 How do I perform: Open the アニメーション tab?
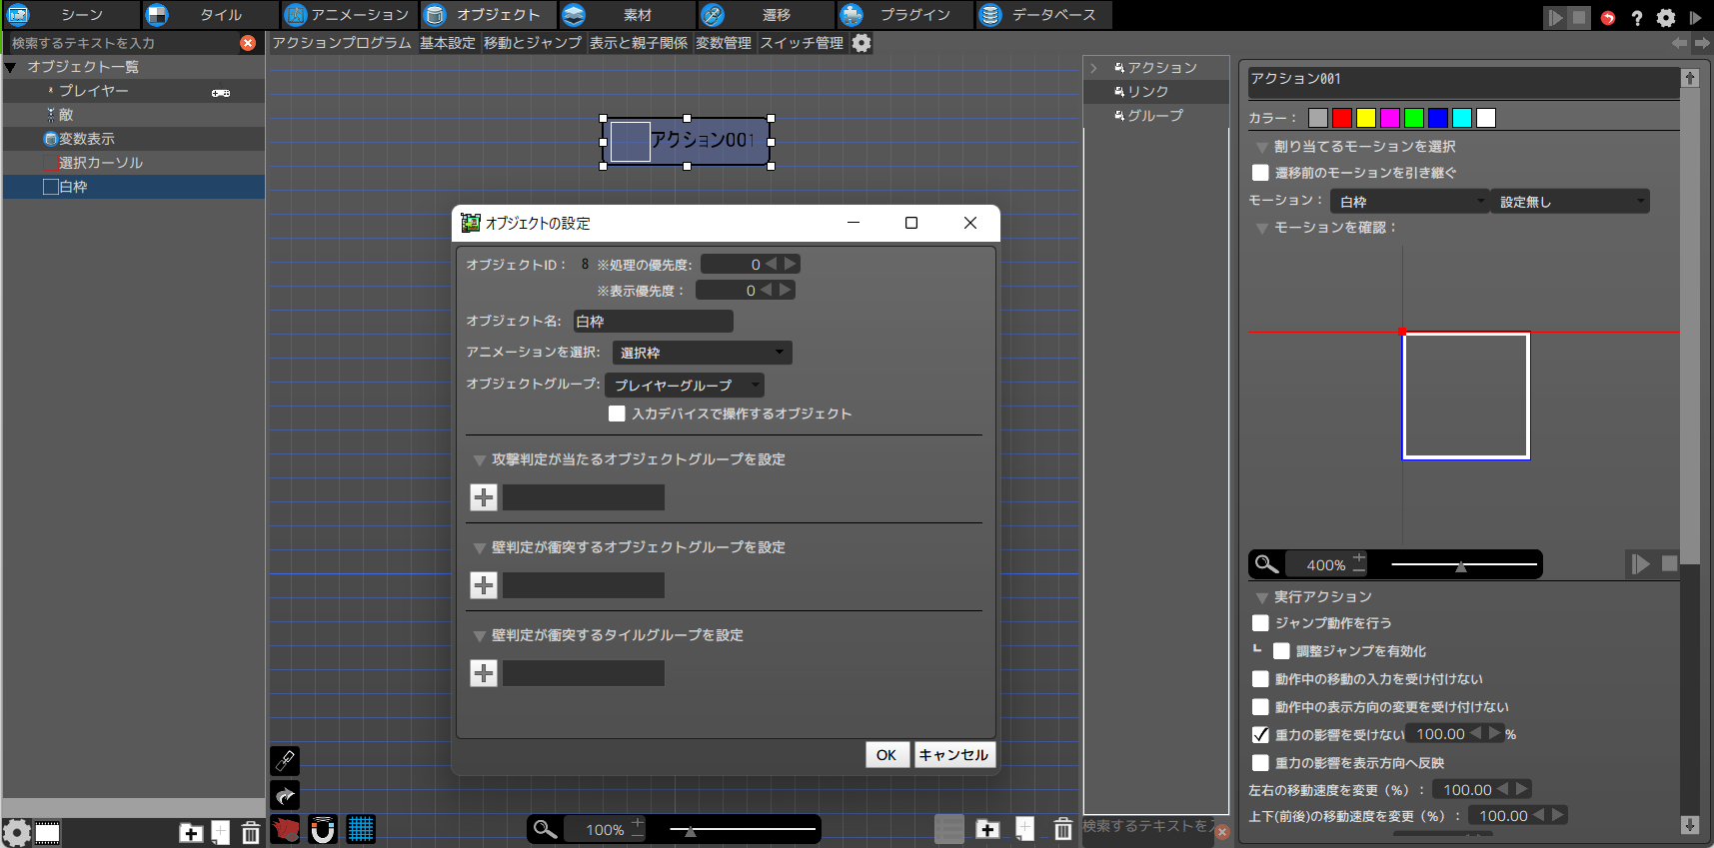[x=348, y=15]
